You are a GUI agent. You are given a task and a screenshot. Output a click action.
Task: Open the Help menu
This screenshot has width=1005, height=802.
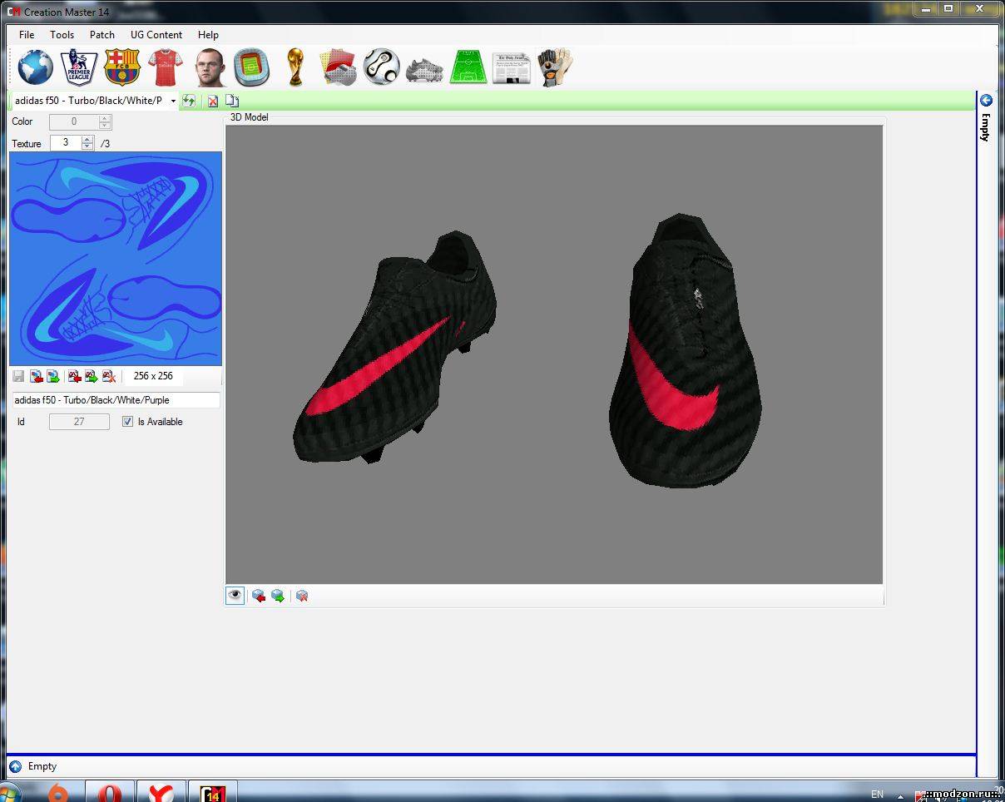point(208,35)
